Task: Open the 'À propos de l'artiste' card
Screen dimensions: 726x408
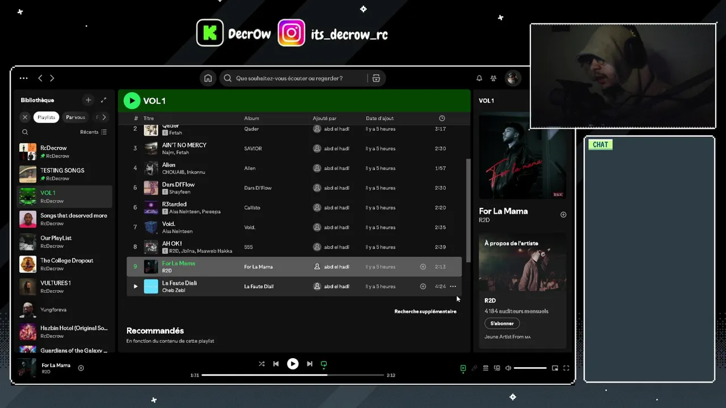Action: 522,290
